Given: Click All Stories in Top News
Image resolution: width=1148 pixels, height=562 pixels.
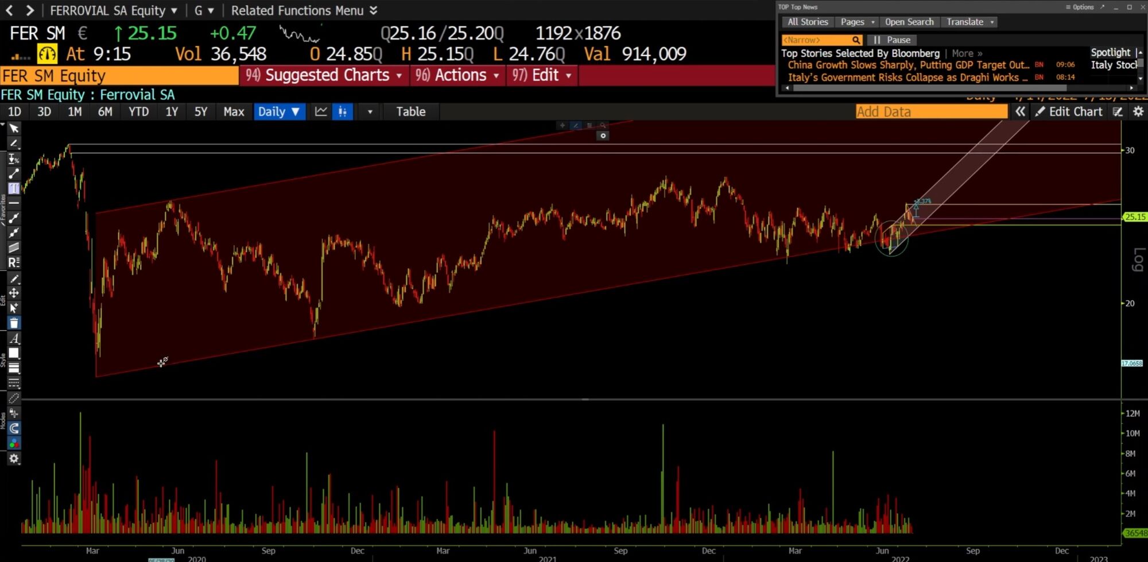Looking at the screenshot, I should coord(808,22).
